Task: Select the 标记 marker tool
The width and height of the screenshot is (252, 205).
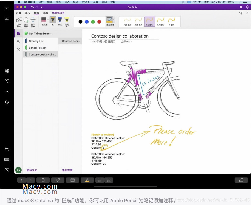Action: [x=60, y=21]
